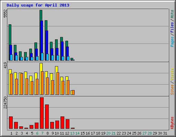The height and width of the screenshot is (137, 176).
Task: Click the cyan Pages bar for day 7
Action: (x=42, y=57)
